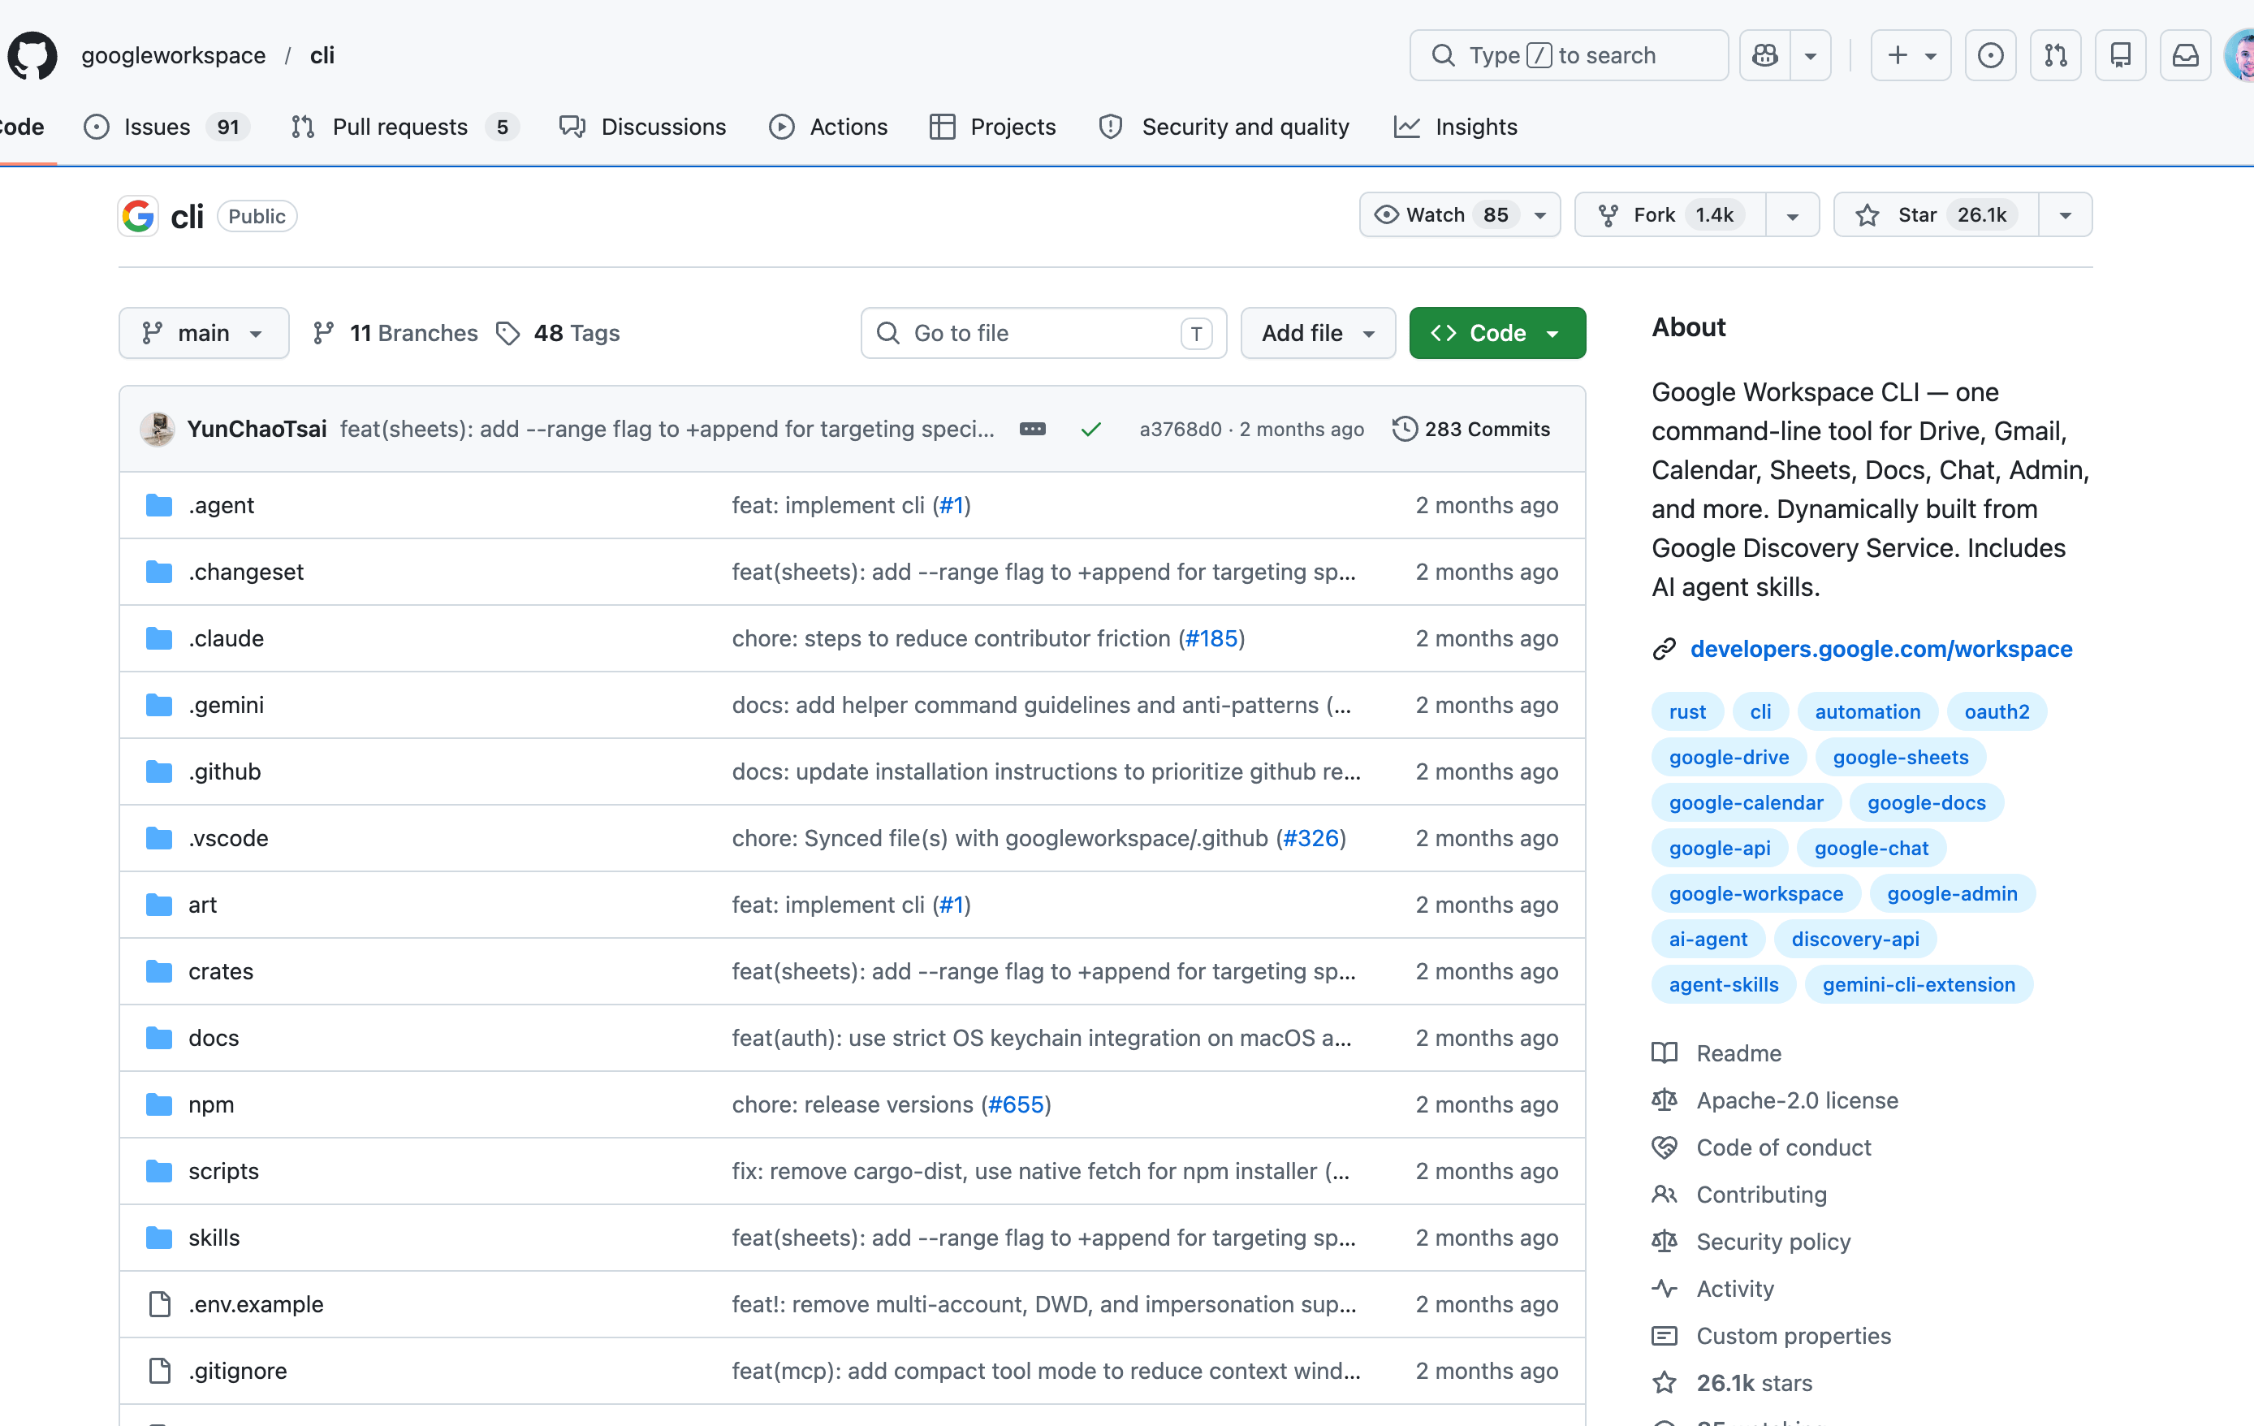Open the .github folder
The width and height of the screenshot is (2254, 1426).
[225, 771]
